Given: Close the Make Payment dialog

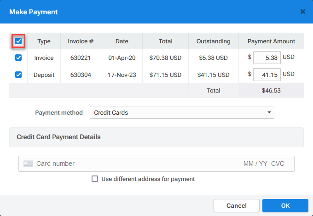Looking at the screenshot, I should click(x=302, y=12).
